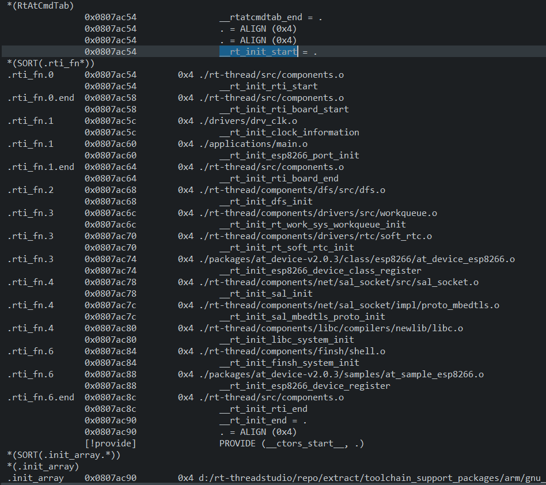Click the .rti_fn.0 section name
Screen dimensions: 546x485
31,75
